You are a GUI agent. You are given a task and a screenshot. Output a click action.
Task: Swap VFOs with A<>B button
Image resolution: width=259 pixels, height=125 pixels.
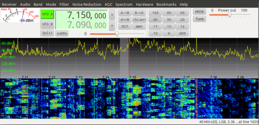pyautogui.click(x=125, y=19)
